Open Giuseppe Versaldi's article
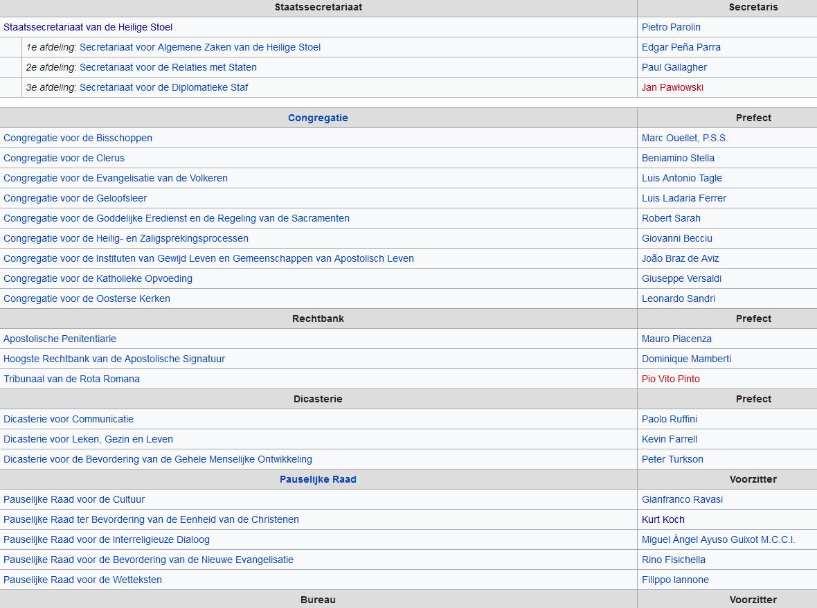Screen dimensions: 817x608 pyautogui.click(x=681, y=278)
